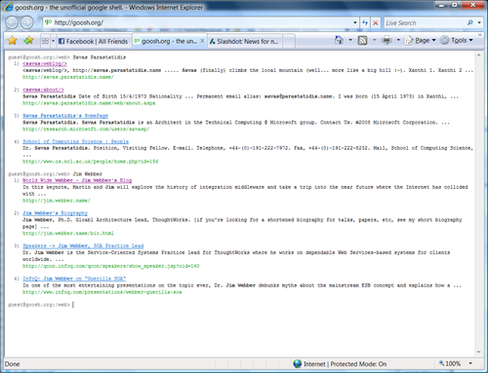The image size is (488, 373).
Task: Open the search provider dropdown arrow
Action: tap(479, 22)
